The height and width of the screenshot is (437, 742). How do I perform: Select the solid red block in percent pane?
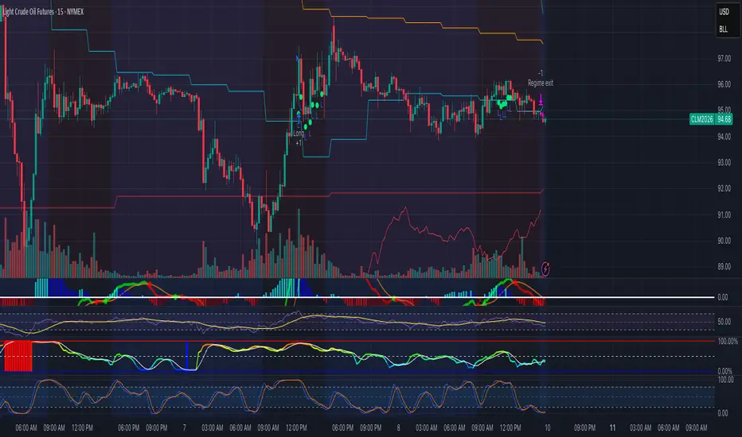point(18,356)
